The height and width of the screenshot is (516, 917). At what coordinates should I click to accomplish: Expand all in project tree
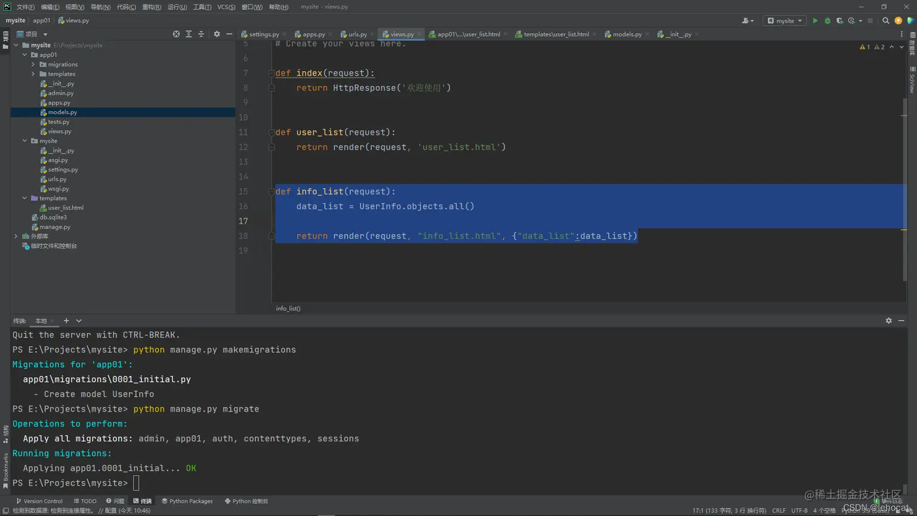pyautogui.click(x=189, y=34)
